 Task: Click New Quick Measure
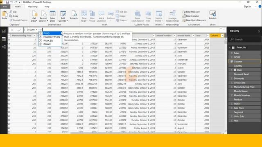[194, 20]
